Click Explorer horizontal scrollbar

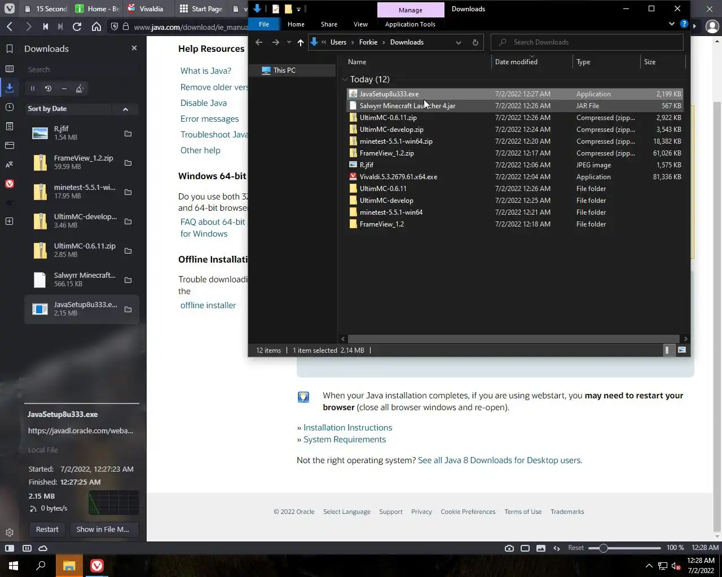point(514,339)
